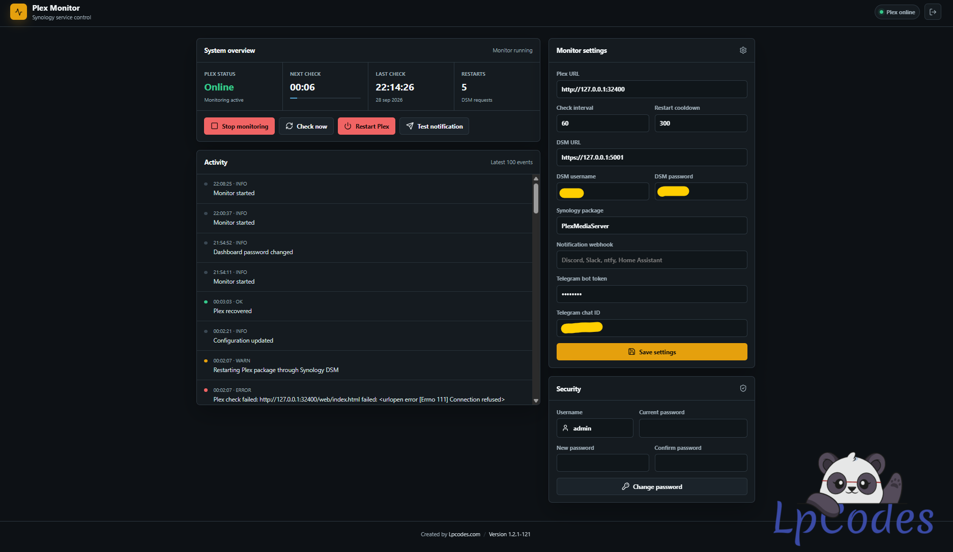Click the Notification webhook field

pos(652,260)
